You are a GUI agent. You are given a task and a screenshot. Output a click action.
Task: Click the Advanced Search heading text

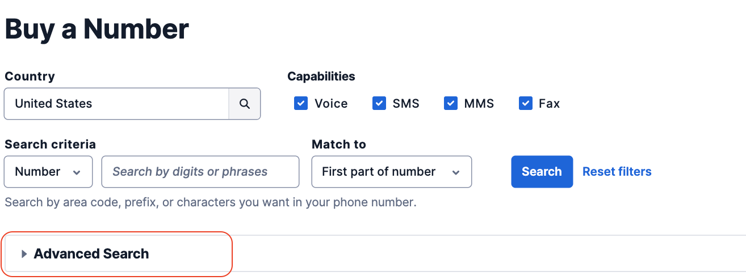coord(91,254)
